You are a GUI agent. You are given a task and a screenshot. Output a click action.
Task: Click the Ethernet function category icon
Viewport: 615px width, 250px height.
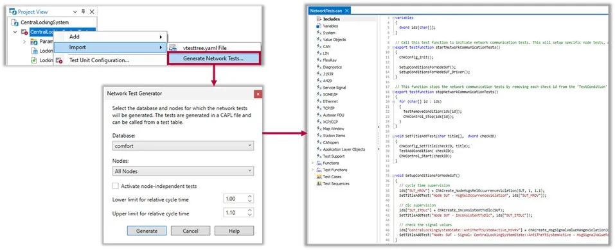[x=319, y=101]
